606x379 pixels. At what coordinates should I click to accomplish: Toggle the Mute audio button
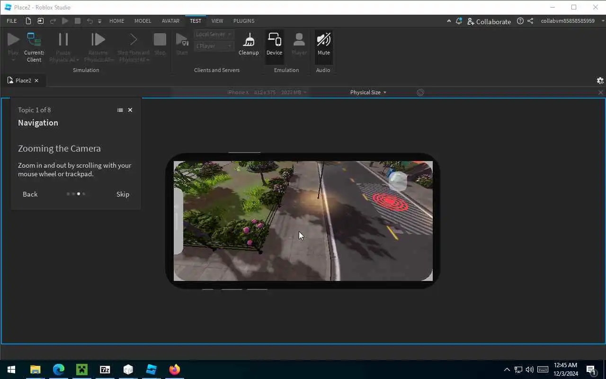323,45
